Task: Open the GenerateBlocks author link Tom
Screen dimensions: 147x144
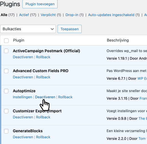Action: pos(143,139)
